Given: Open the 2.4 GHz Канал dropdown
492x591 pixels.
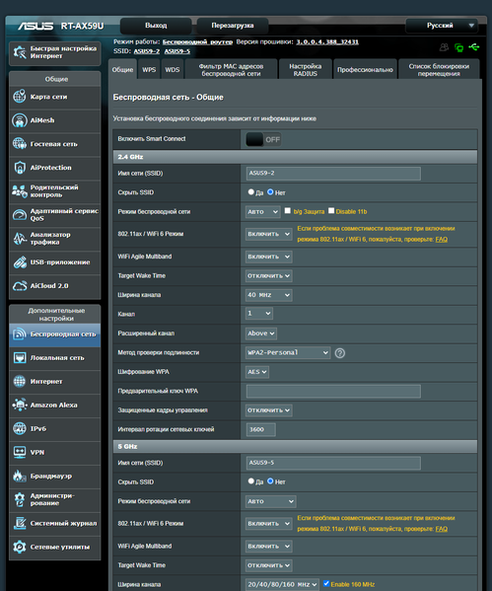Looking at the screenshot, I should 259,313.
